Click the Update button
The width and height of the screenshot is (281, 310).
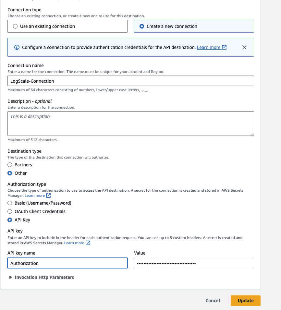(x=245, y=301)
